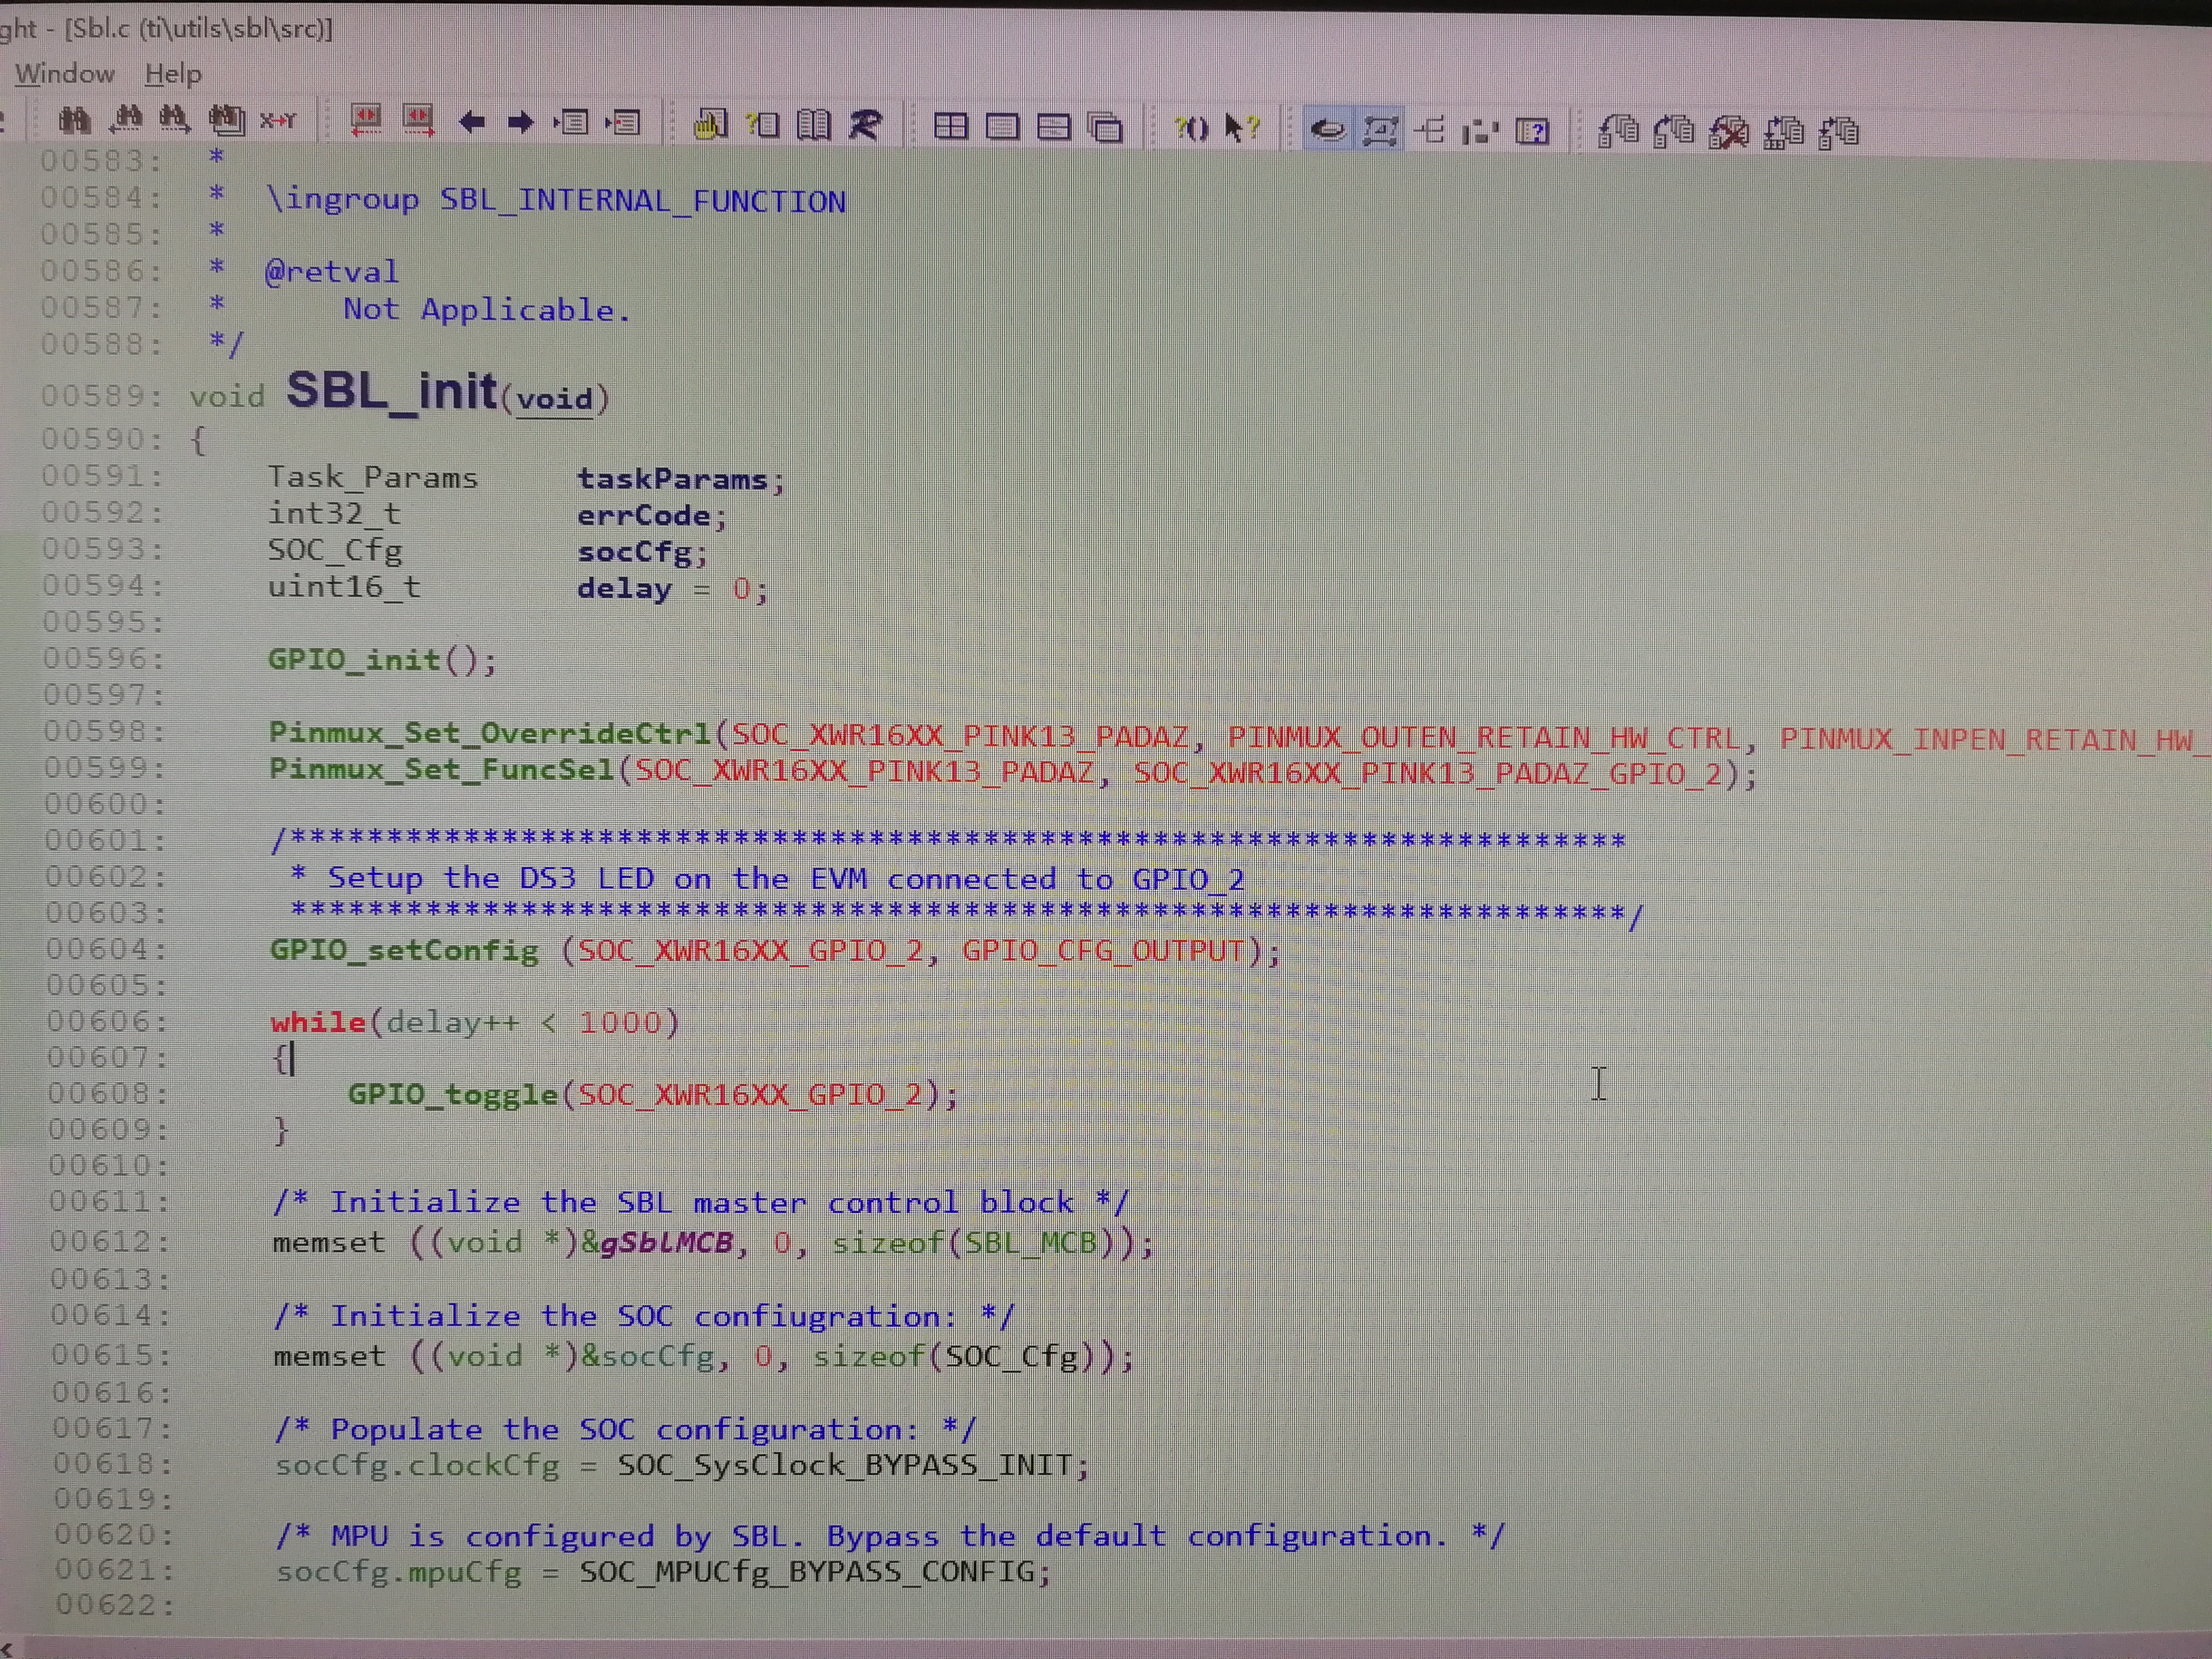2212x1659 pixels.
Task: Click the Jump To Caller icon with red mark
Action: (624, 123)
